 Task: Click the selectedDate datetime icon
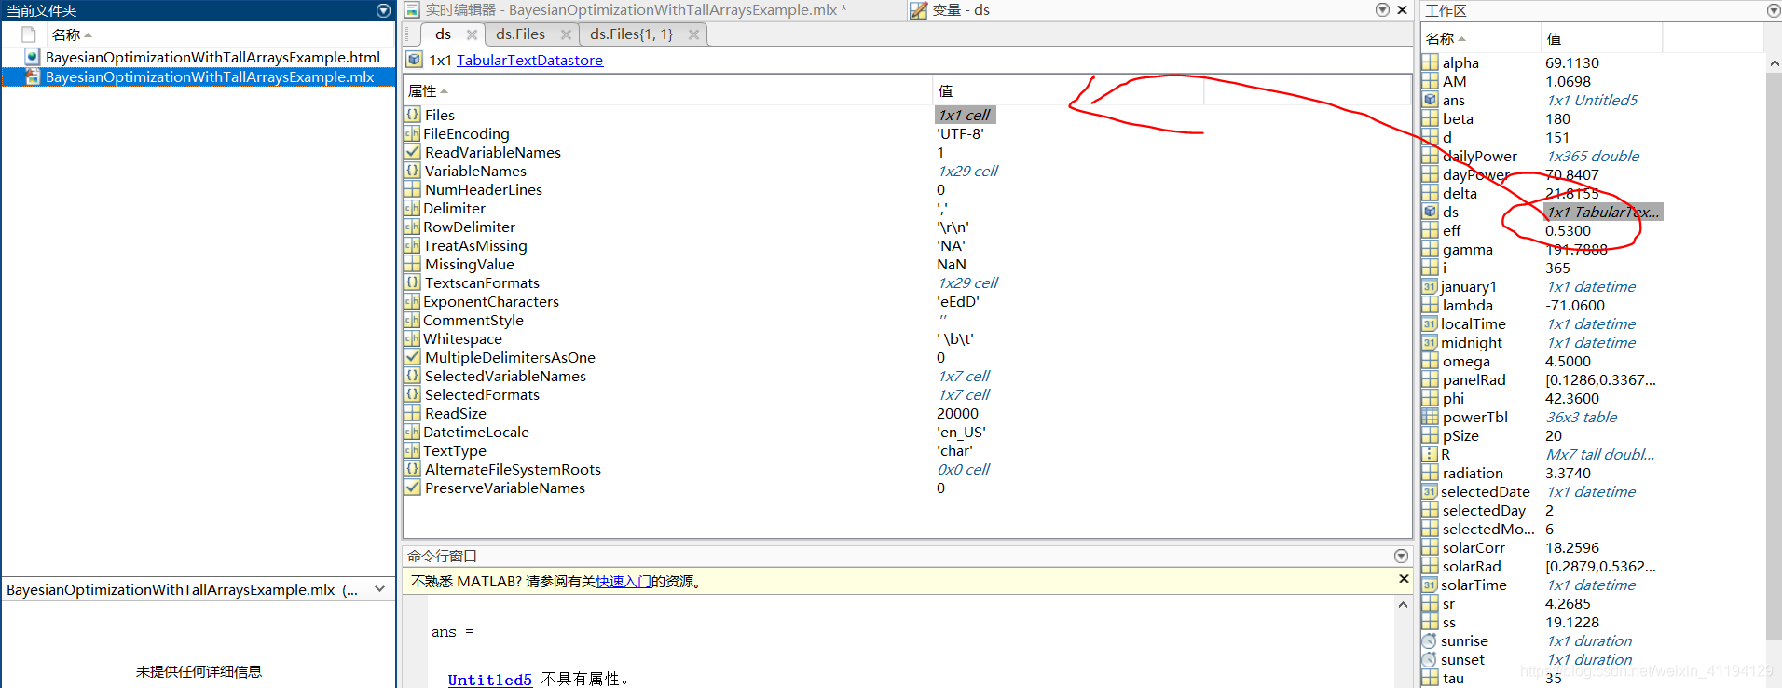[1430, 491]
